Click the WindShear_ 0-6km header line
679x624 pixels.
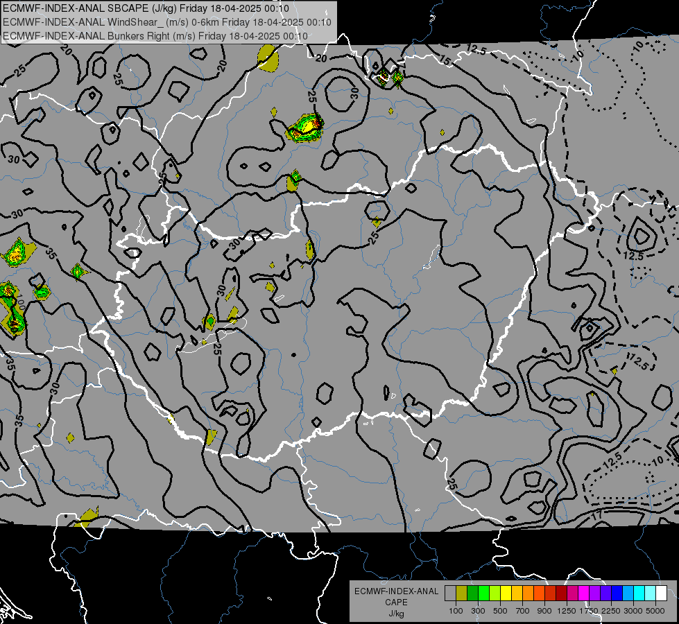[x=167, y=22]
